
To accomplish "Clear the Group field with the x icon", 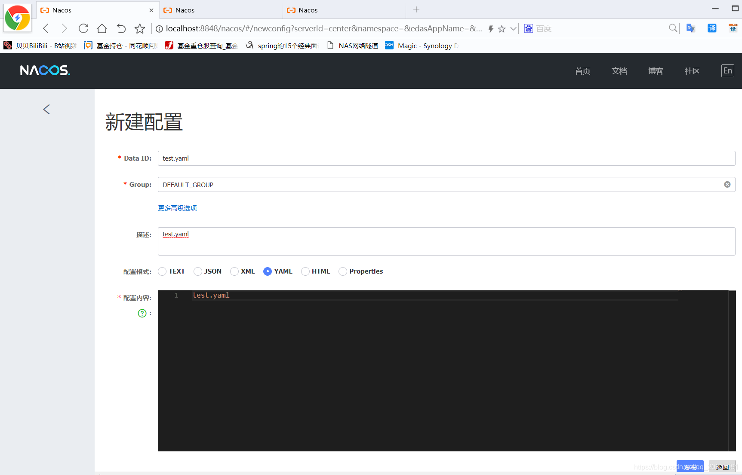I will [727, 185].
